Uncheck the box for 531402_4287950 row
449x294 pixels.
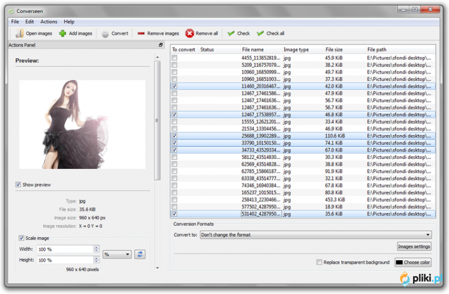(x=175, y=214)
